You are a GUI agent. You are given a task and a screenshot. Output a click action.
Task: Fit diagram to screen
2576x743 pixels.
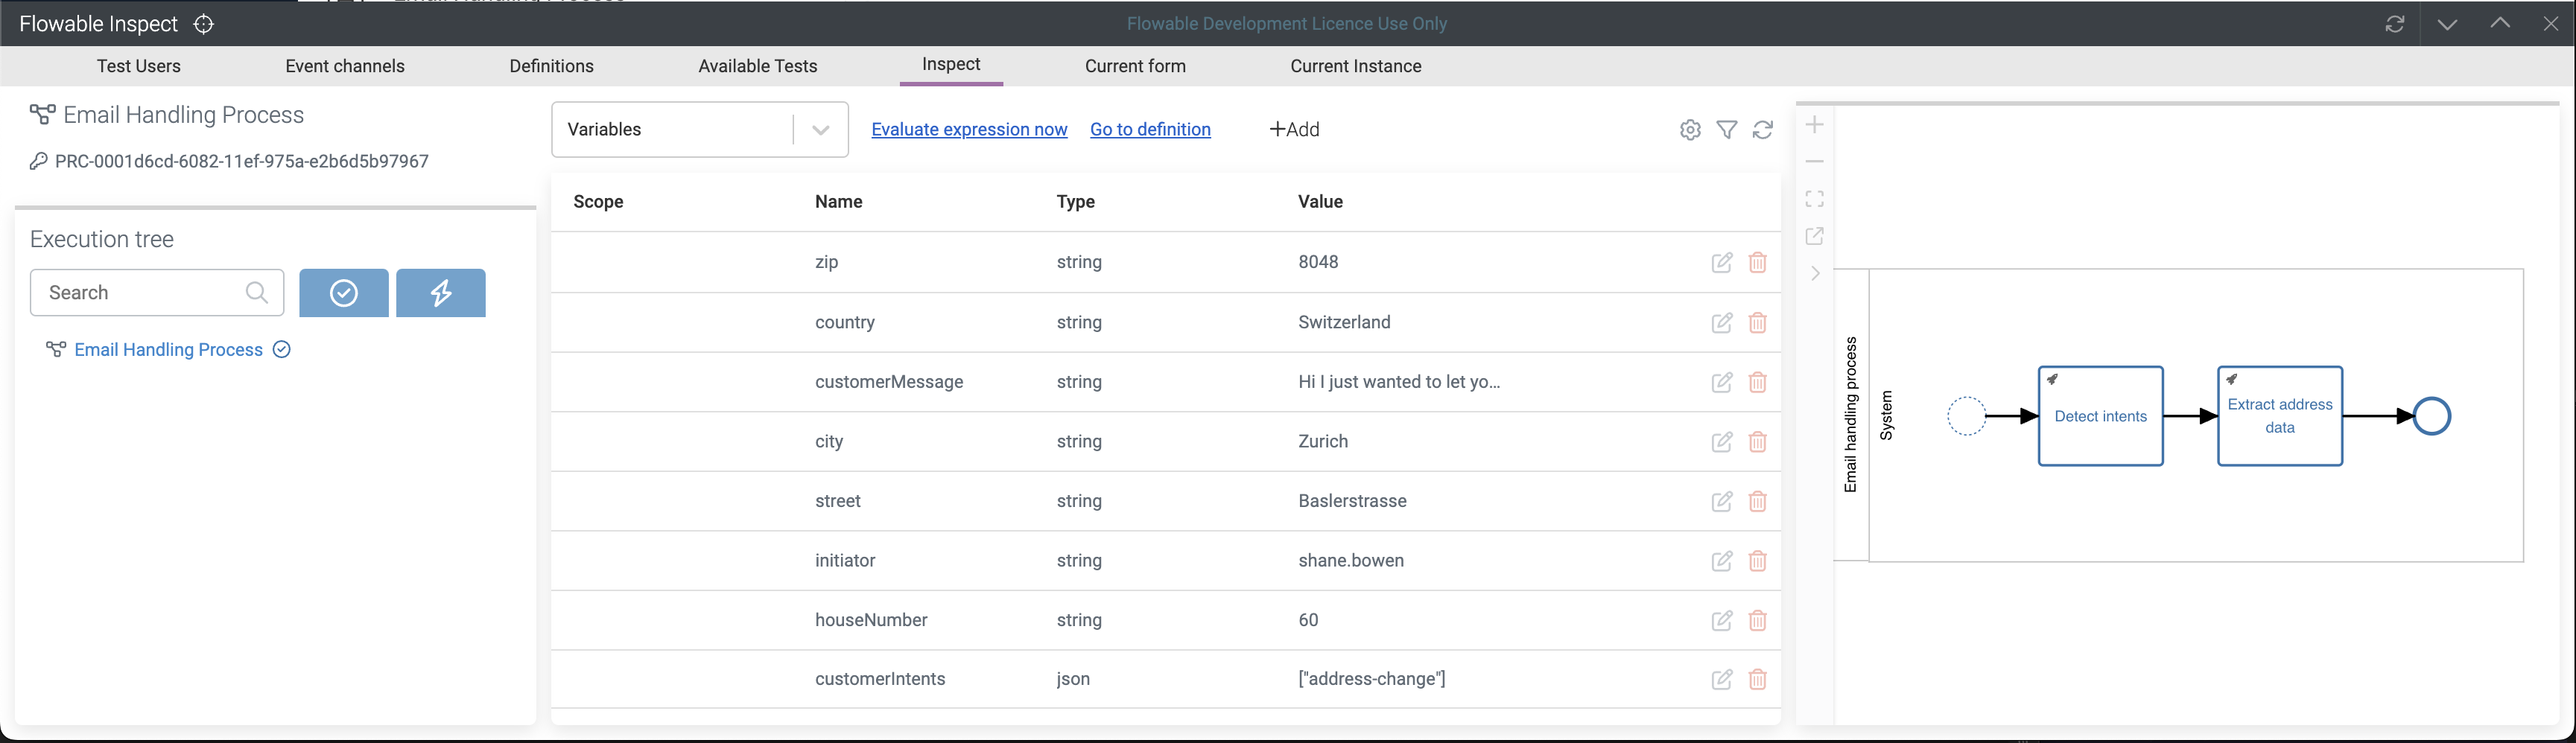pyautogui.click(x=1815, y=199)
